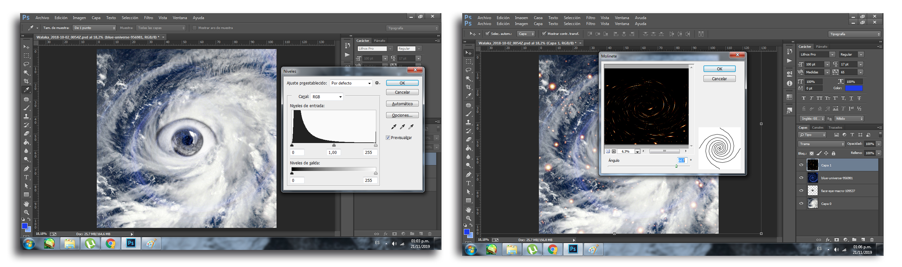Image resolution: width=902 pixels, height=267 pixels.
Task: Click the white point eyedropper in Niveles dialog
Action: pos(411,127)
